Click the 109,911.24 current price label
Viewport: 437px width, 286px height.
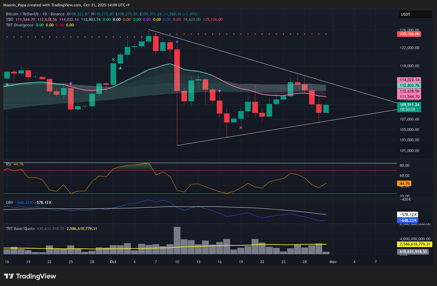(x=410, y=105)
